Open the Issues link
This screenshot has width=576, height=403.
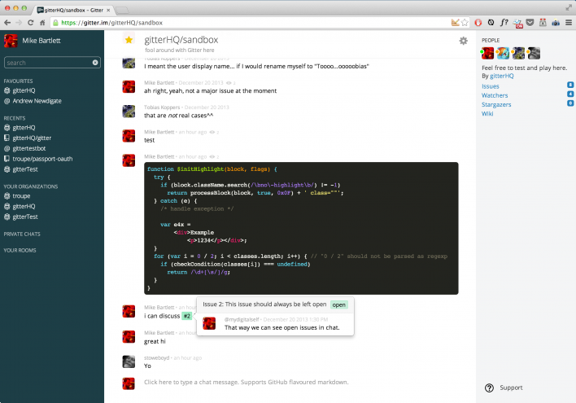(x=491, y=86)
